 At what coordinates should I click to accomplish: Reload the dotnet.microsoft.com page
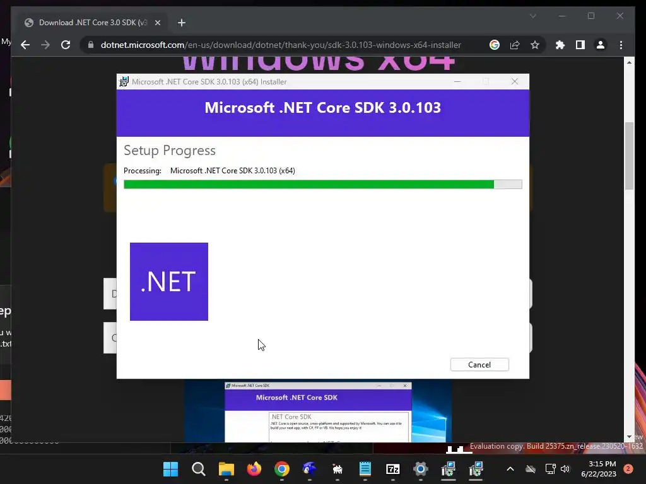coord(66,45)
